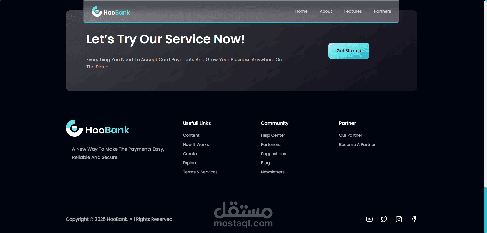The image size is (487, 233).
Task: Open the How It Works link
Action: coord(196,144)
